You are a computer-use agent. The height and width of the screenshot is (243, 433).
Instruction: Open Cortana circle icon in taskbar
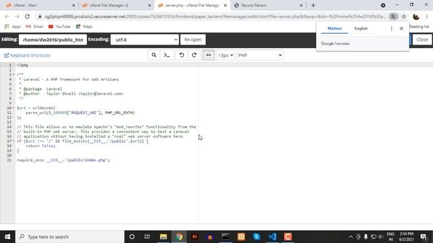click(132, 237)
